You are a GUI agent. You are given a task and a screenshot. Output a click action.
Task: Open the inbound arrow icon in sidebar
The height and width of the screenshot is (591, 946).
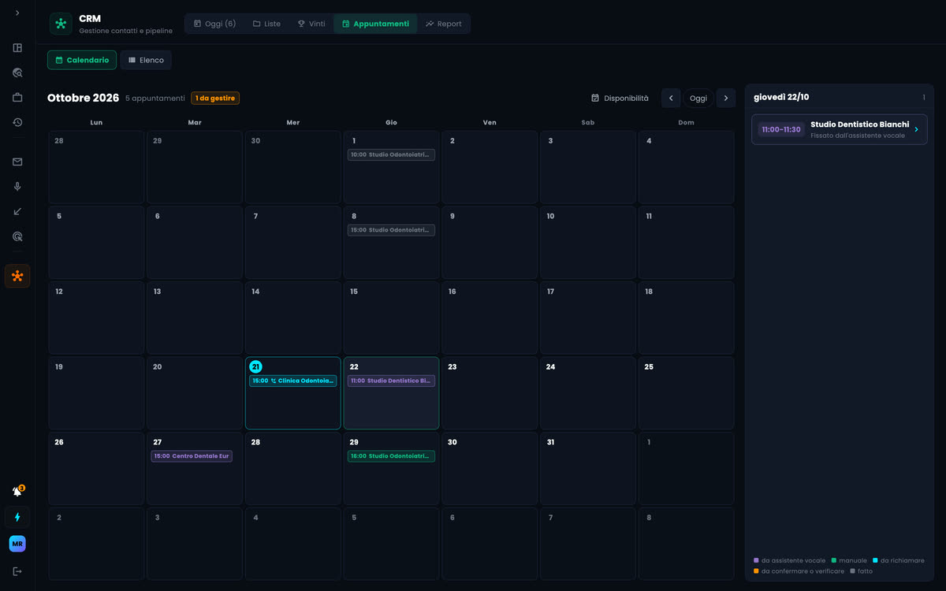click(x=17, y=211)
